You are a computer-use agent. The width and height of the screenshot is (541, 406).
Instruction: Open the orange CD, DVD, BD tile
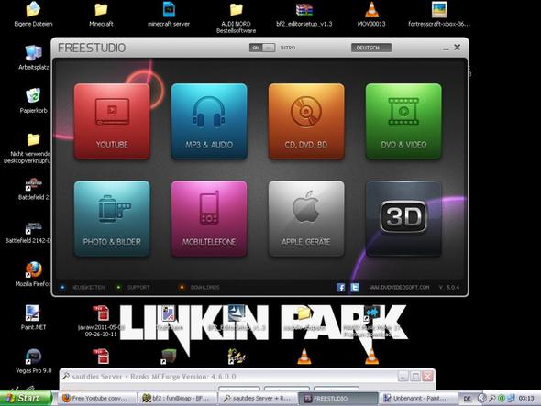pos(306,121)
